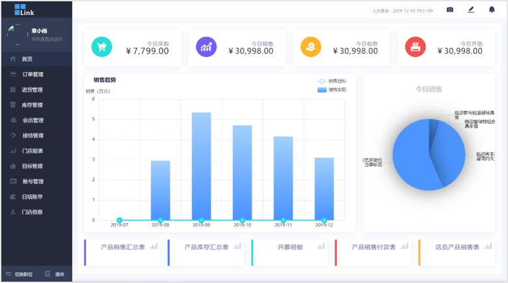Click the red printer 今日开票 icon
The width and height of the screenshot is (508, 283).
[415, 46]
